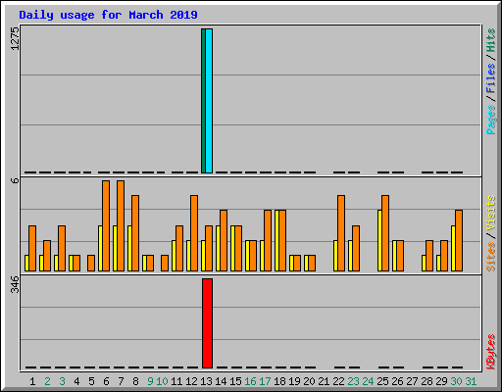
Task: Click the day 1 axis label
Action: (x=32, y=381)
